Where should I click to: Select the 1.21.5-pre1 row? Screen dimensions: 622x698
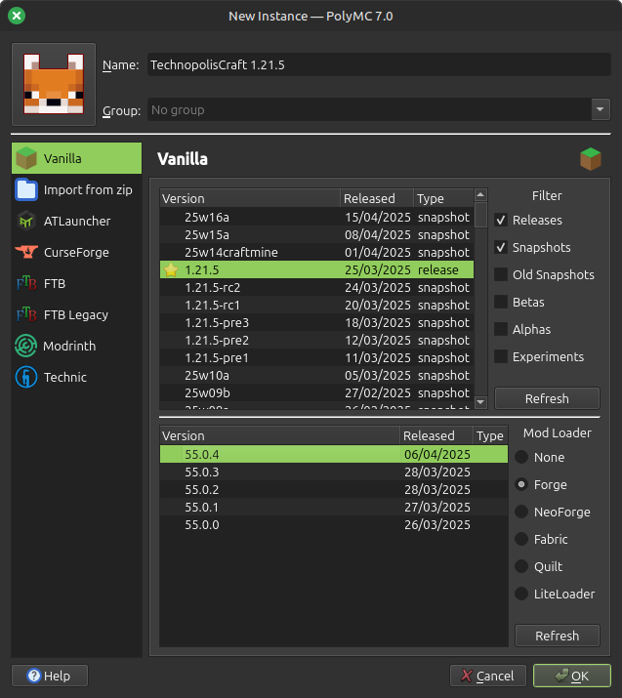coord(316,357)
